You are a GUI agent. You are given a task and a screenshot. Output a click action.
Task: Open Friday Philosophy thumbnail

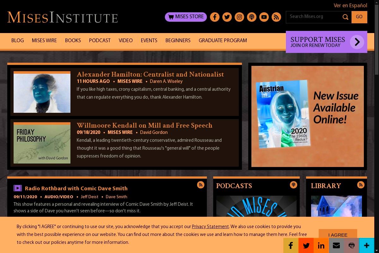coord(42,143)
